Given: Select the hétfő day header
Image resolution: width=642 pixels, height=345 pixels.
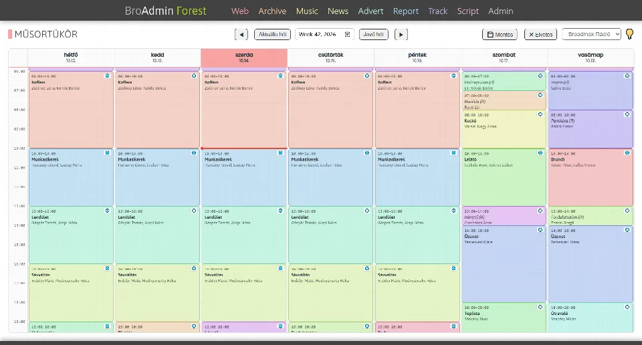Looking at the screenshot, I should (71, 57).
